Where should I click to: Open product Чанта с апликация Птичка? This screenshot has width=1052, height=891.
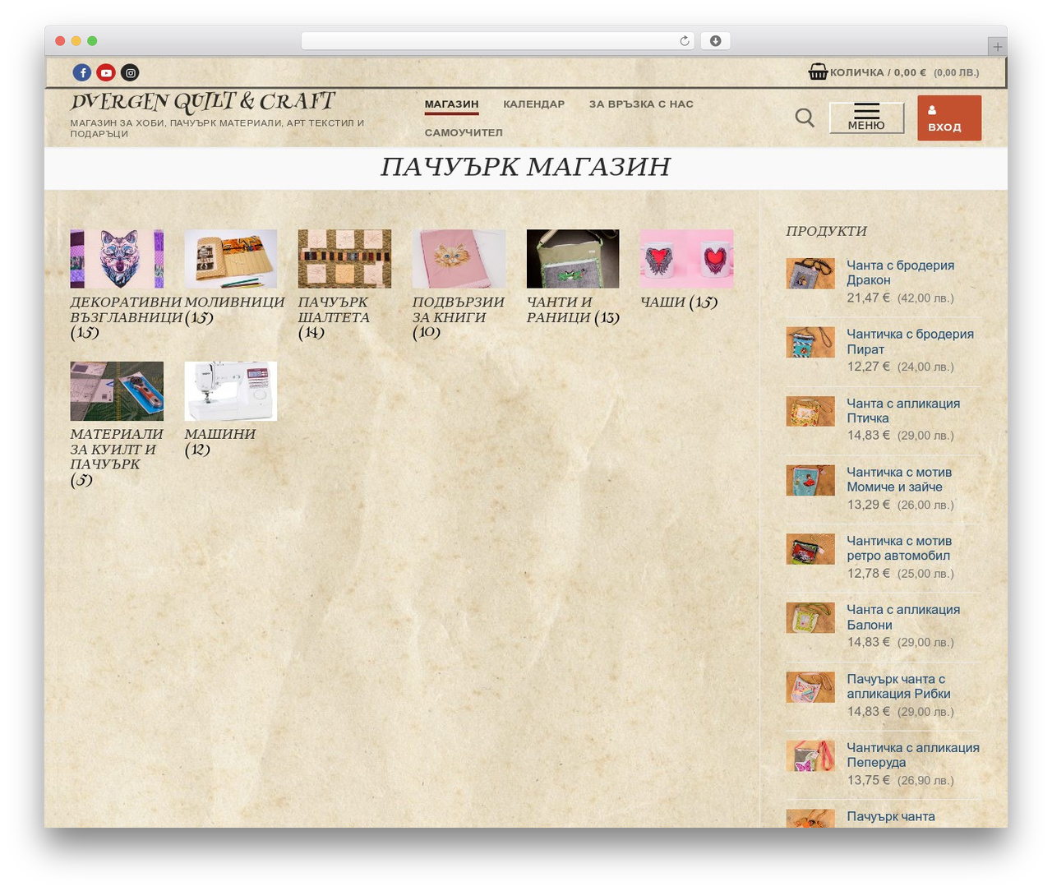click(903, 411)
